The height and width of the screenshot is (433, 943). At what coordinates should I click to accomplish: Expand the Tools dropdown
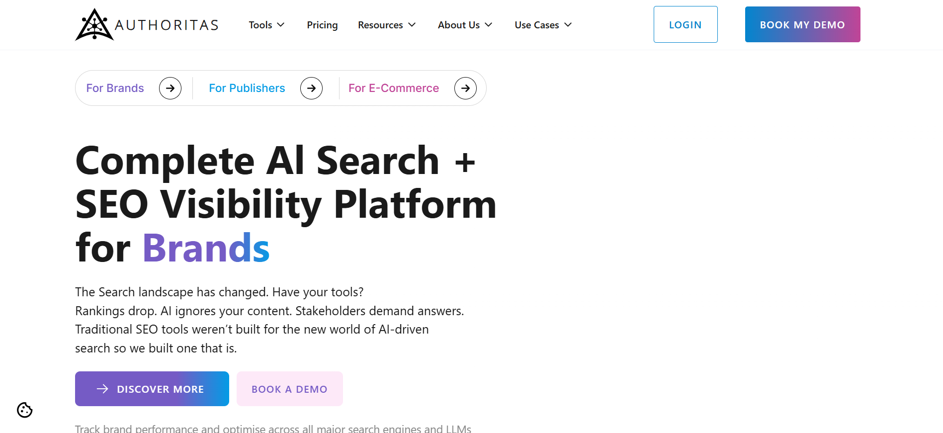266,24
